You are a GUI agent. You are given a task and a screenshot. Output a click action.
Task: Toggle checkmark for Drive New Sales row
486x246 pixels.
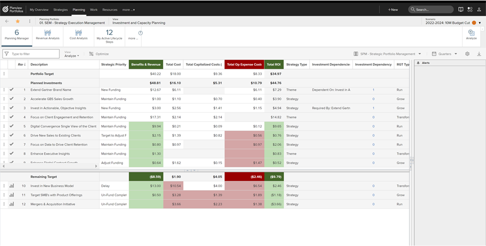pyautogui.click(x=11, y=135)
